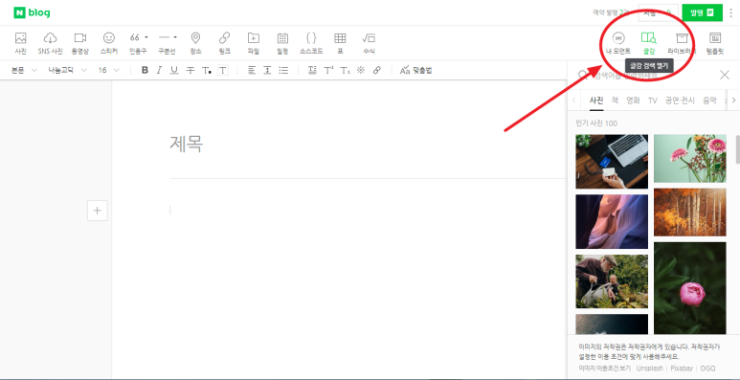The width and height of the screenshot is (740, 380).
Task: Open Unsplash source link
Action: tap(649, 369)
